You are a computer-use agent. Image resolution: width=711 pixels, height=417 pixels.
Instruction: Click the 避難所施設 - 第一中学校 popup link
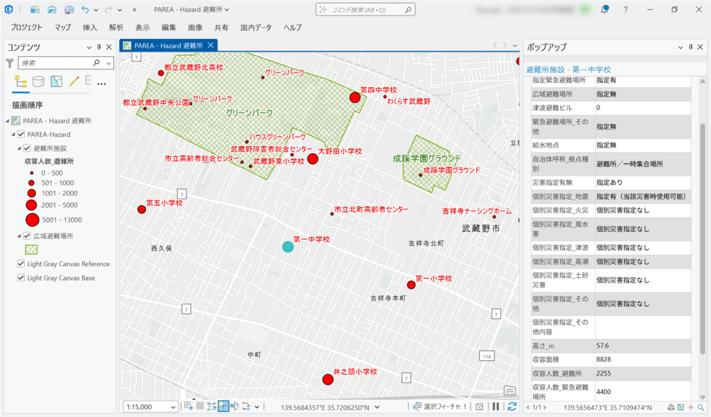[x=568, y=70]
